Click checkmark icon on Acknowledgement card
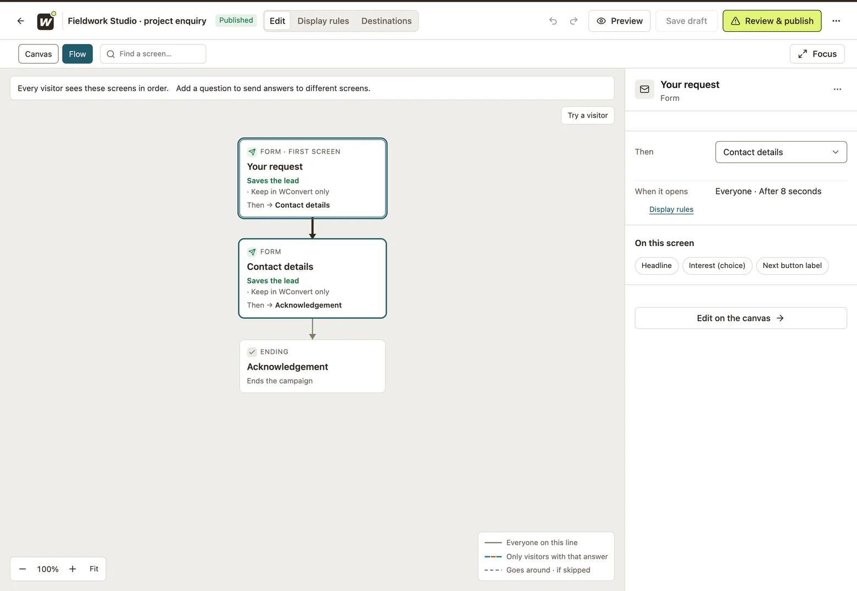Screen dimensions: 857x591 pos(252,352)
